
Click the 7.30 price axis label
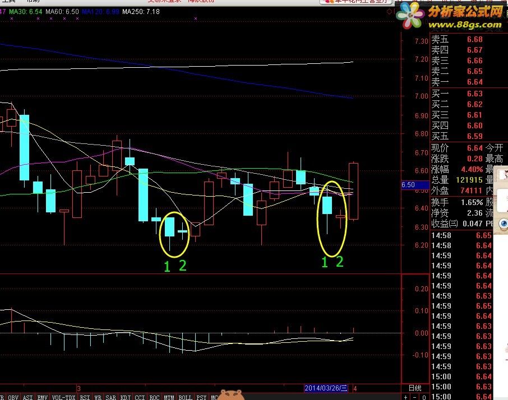[x=421, y=41]
